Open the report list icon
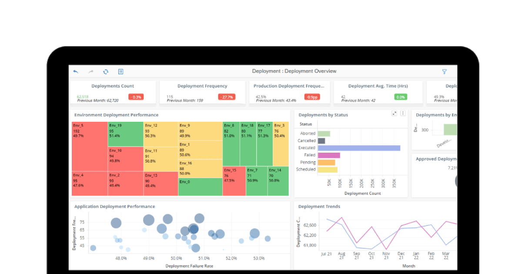Screen dimensions: 522x274 [x=121, y=71]
